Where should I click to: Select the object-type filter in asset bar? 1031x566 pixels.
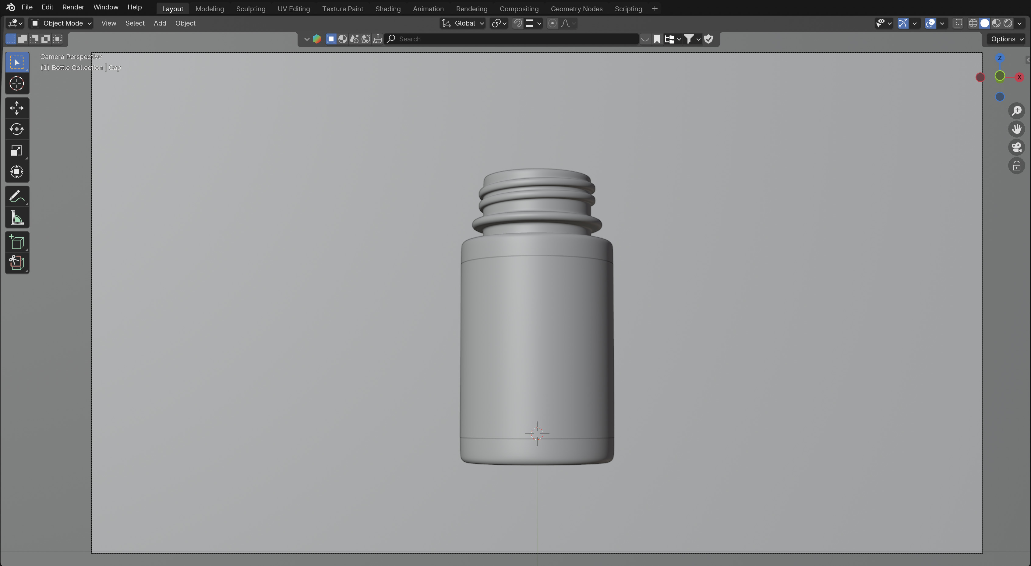(330, 39)
